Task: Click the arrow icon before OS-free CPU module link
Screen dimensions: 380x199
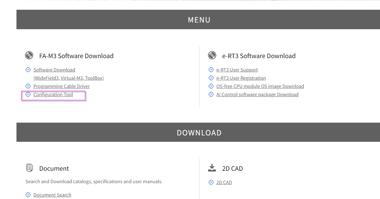Action: 211,86
